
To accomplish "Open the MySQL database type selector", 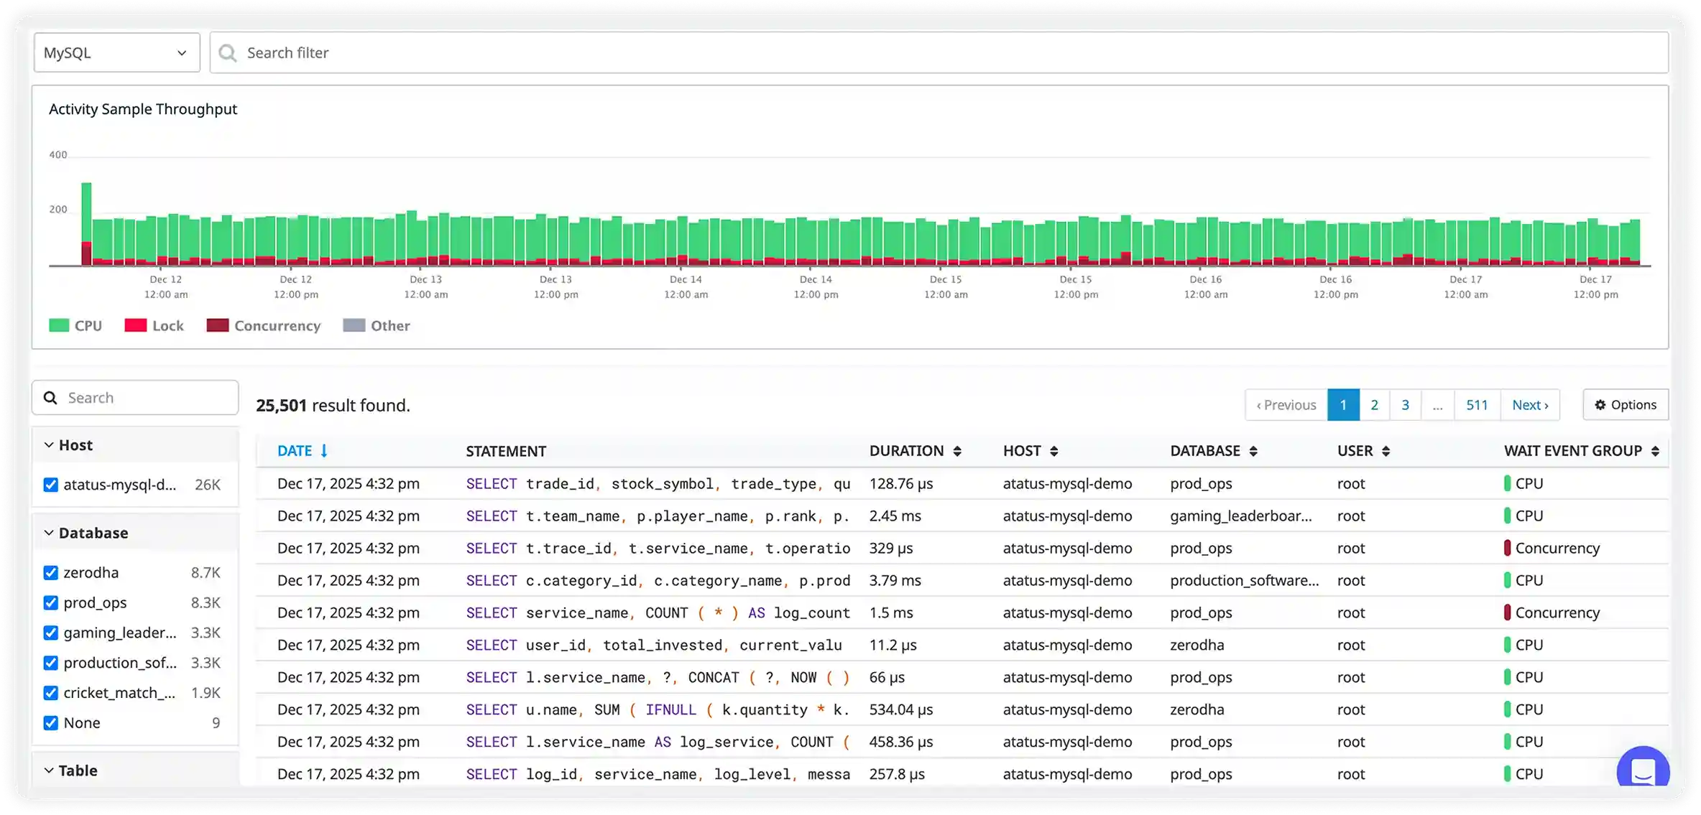I will (x=116, y=52).
